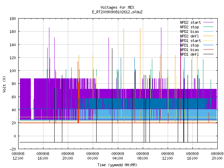This screenshot has width=224, height=168.
Task: Click the 0 y-axis tick label
Action: click(15, 136)
